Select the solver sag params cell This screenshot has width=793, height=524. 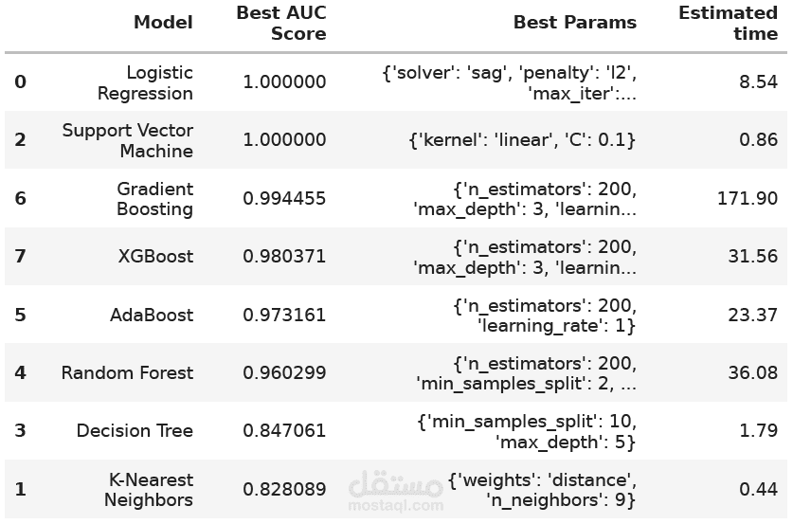[509, 83]
